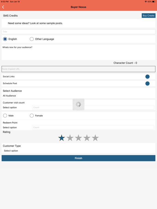
Task: Click the SMS Credits label
Action: pyautogui.click(x=10, y=16)
